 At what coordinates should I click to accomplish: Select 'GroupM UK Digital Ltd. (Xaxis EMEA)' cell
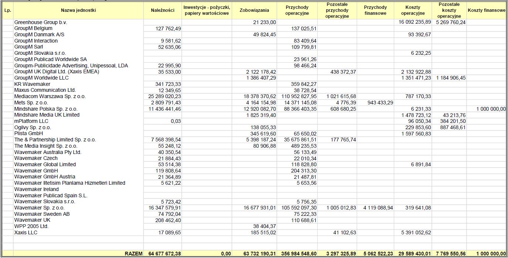click(x=57, y=71)
